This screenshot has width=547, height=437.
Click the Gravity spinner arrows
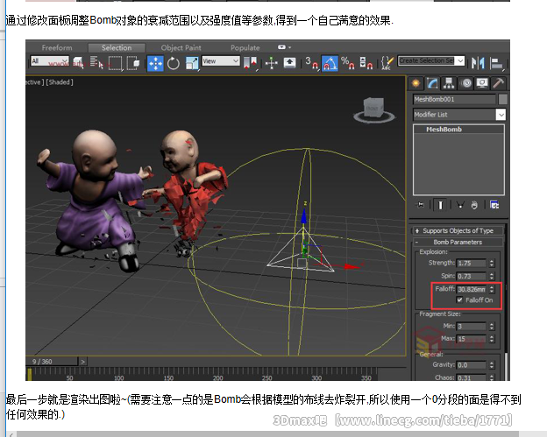point(492,365)
